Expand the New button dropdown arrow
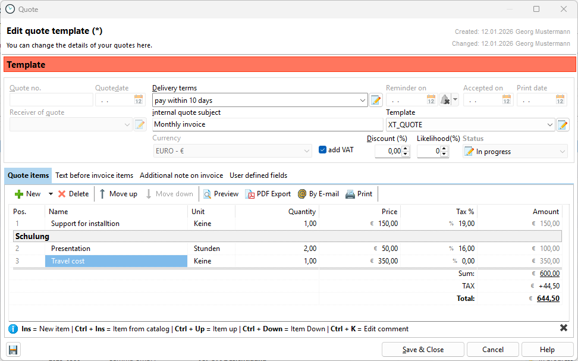The height and width of the screenshot is (361, 578). coord(51,194)
